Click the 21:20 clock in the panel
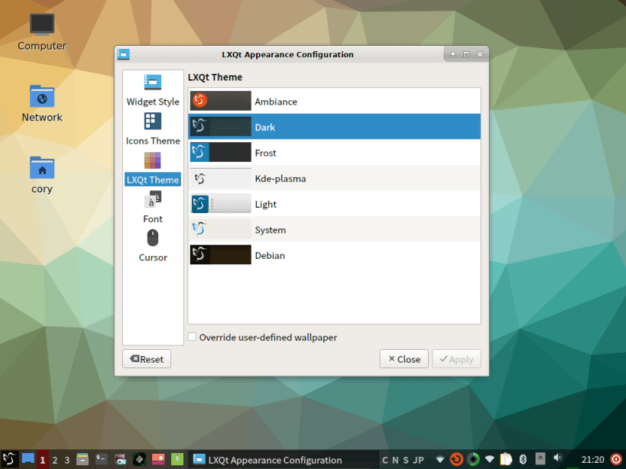The width and height of the screenshot is (626, 469). pos(592,460)
